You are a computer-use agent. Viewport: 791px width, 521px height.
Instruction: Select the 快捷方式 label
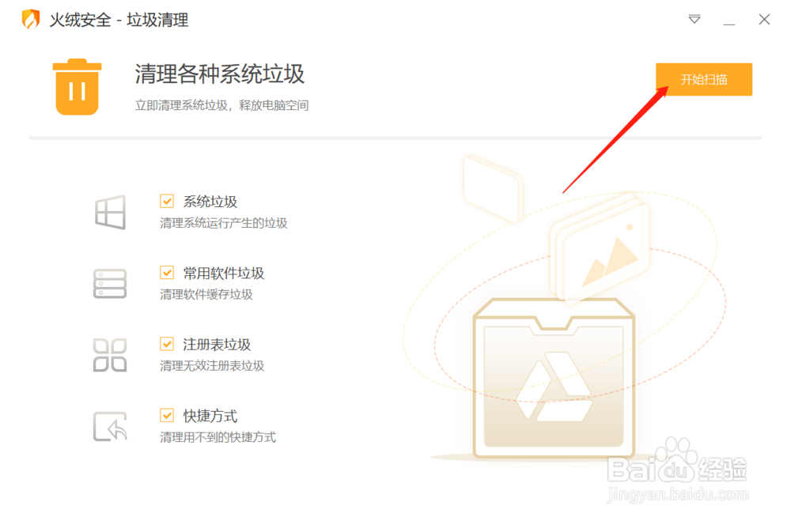(x=210, y=416)
